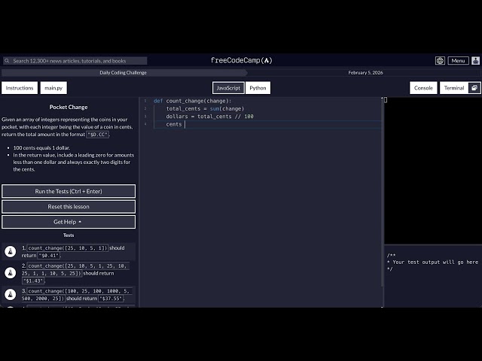482x361 pixels.
Task: Click the February 5, 2026 date
Action: [365, 73]
